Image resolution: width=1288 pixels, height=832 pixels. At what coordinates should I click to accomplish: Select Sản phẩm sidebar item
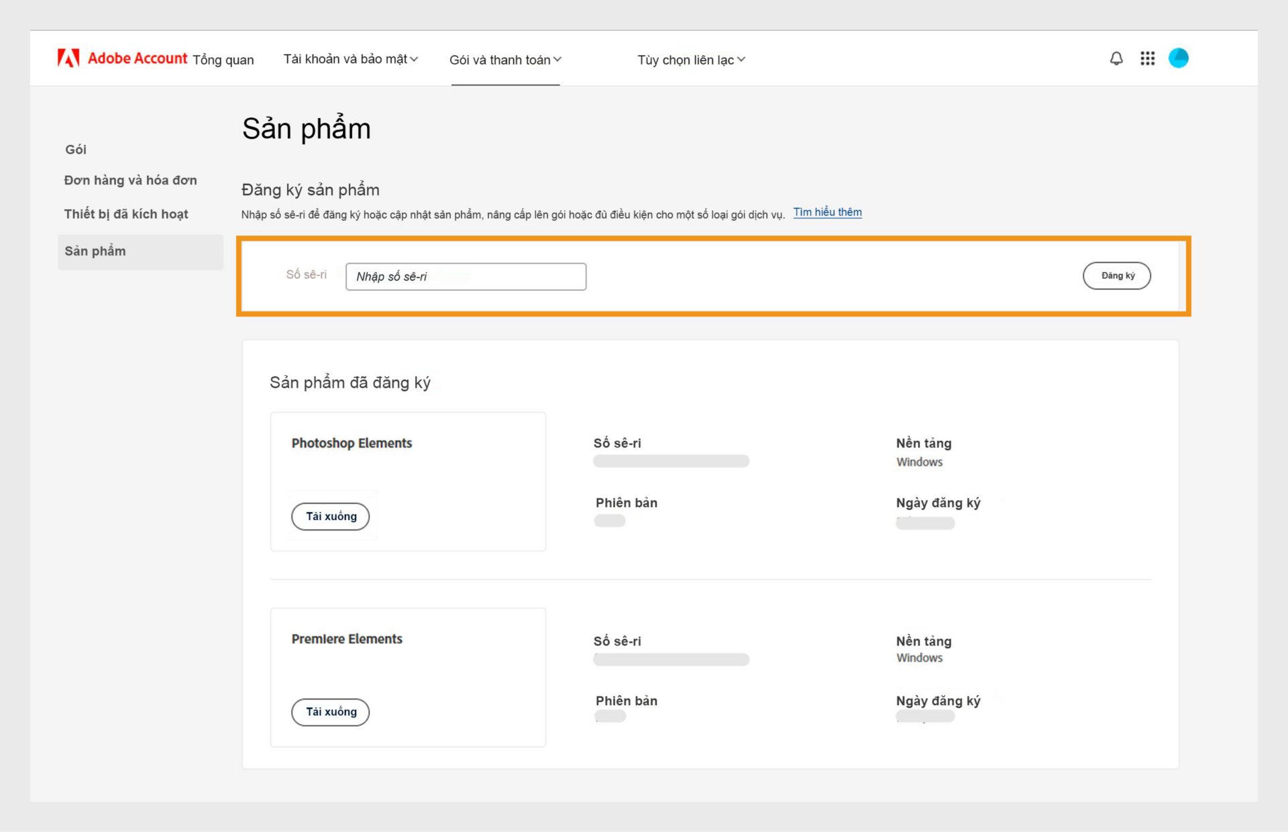tap(95, 251)
